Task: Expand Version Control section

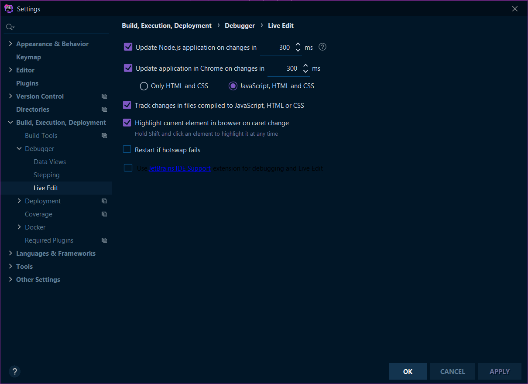Action: click(x=10, y=96)
